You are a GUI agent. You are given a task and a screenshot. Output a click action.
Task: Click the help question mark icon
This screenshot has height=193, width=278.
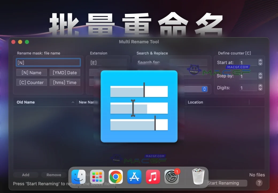point(259,183)
